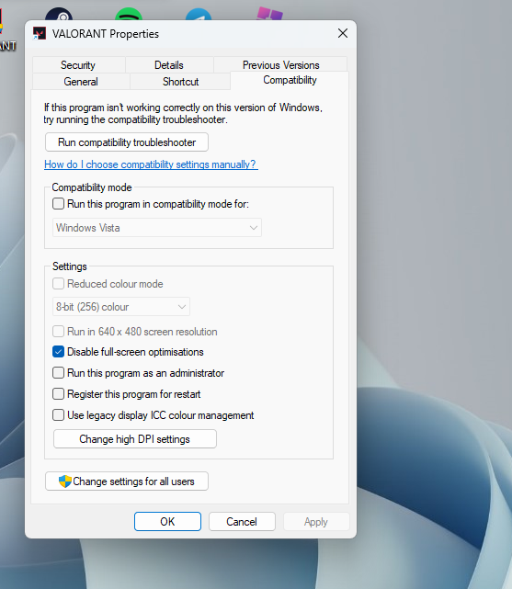Click Change settings for all users
Image resolution: width=512 pixels, height=589 pixels.
click(x=127, y=481)
